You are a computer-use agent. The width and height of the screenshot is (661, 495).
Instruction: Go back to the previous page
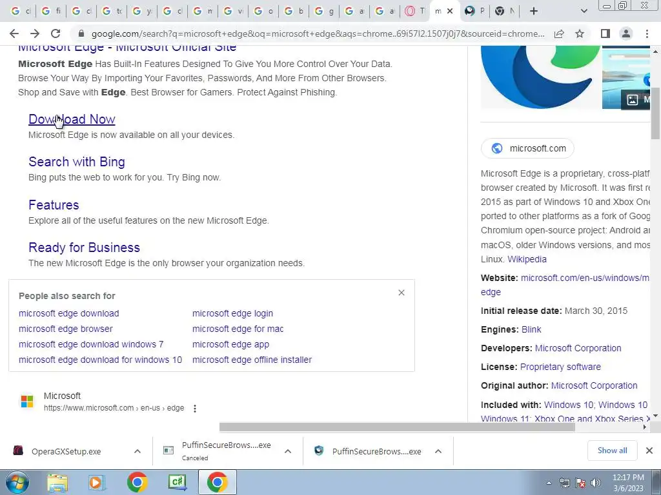pos(14,34)
